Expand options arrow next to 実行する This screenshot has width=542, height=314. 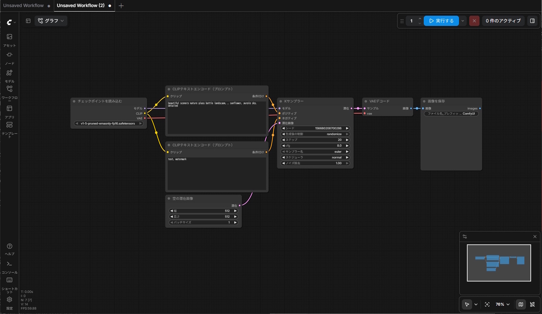tap(463, 21)
